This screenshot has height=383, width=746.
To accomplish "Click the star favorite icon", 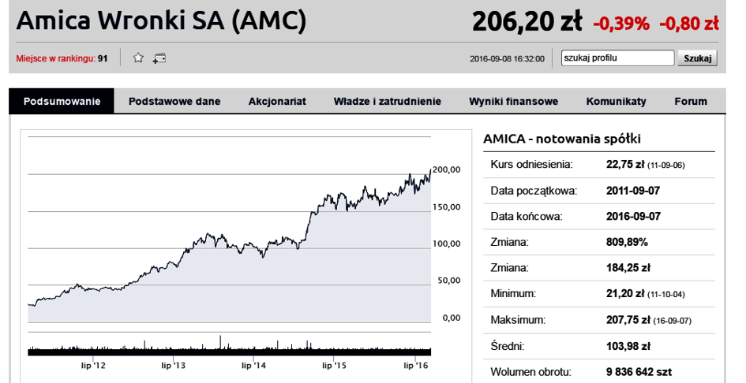I will tap(138, 58).
